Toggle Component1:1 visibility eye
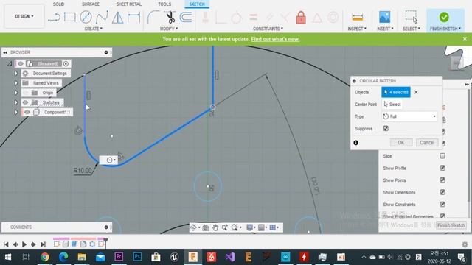The height and width of the screenshot is (265, 472). point(27,112)
